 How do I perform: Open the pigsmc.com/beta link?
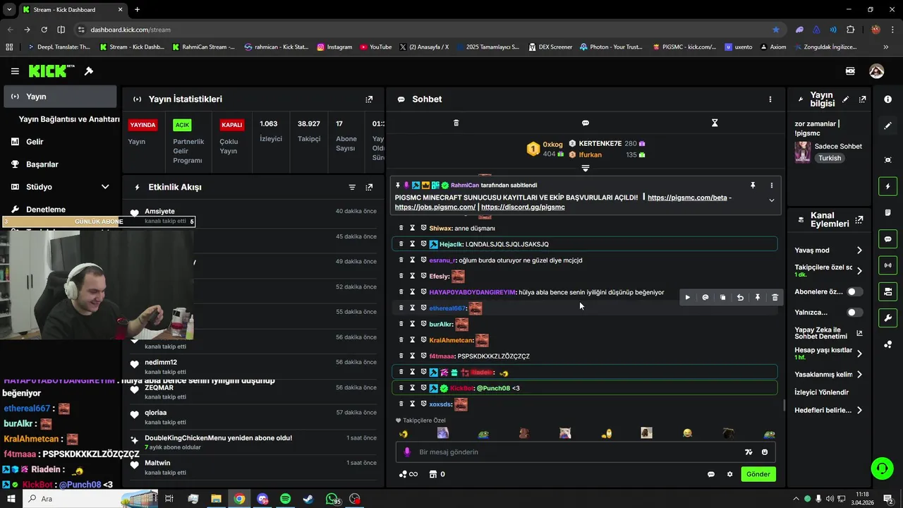(687, 198)
